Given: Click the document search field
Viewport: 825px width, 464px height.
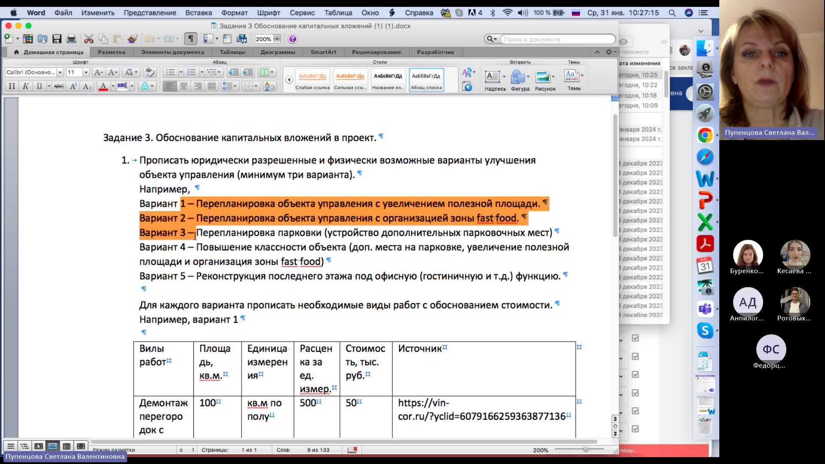Looking at the screenshot, I should click(558, 39).
